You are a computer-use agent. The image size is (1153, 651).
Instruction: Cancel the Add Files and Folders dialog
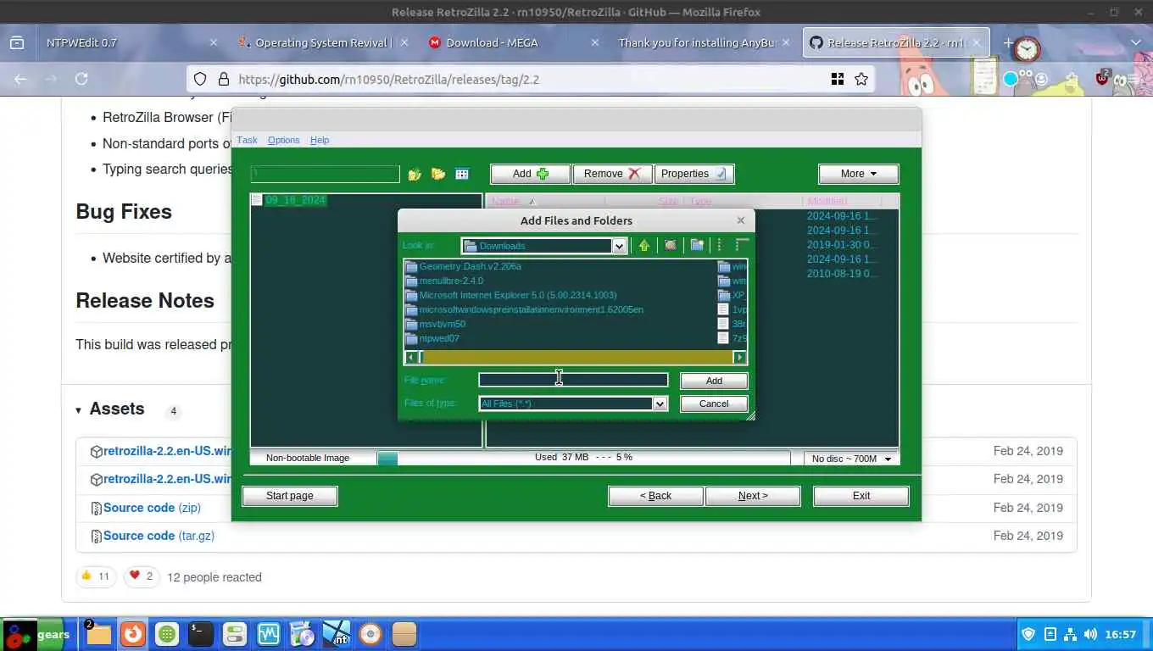[x=714, y=403]
